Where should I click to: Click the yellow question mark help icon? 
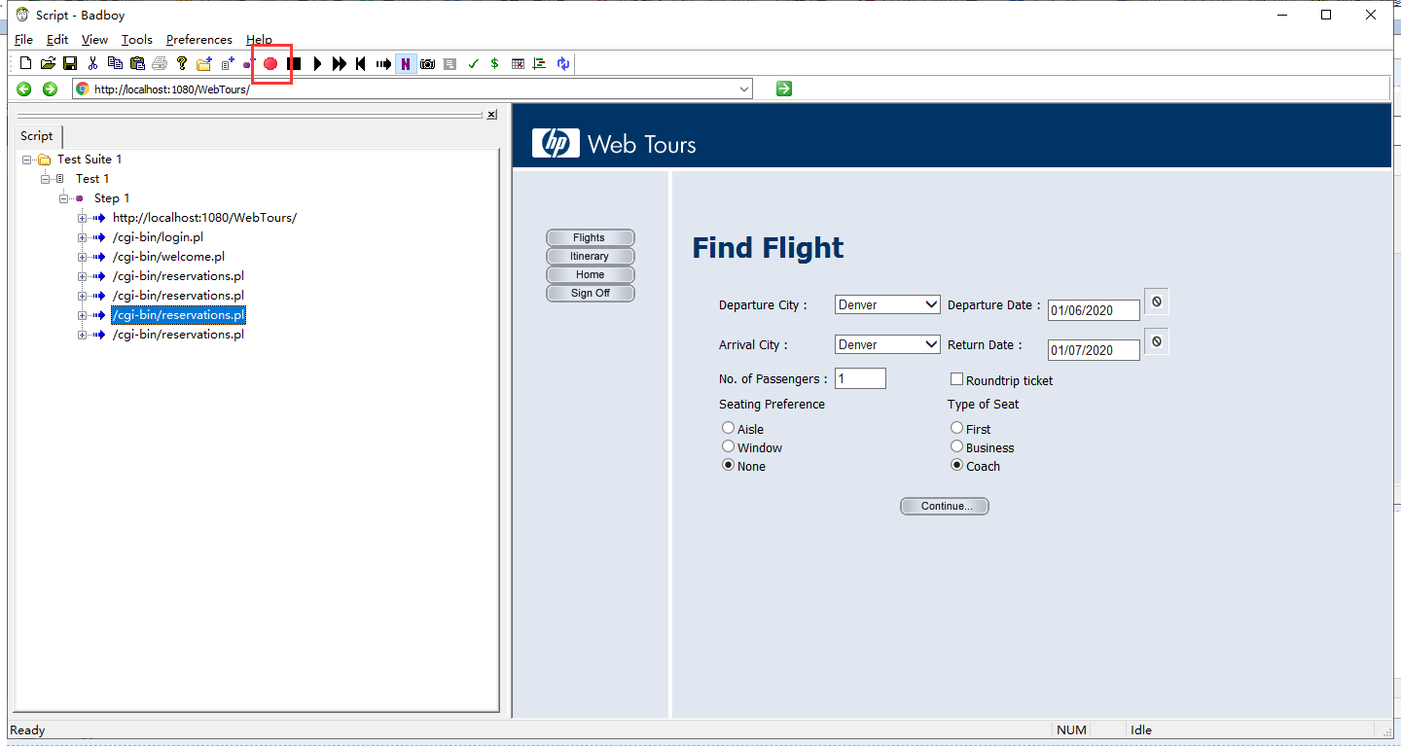[182, 63]
